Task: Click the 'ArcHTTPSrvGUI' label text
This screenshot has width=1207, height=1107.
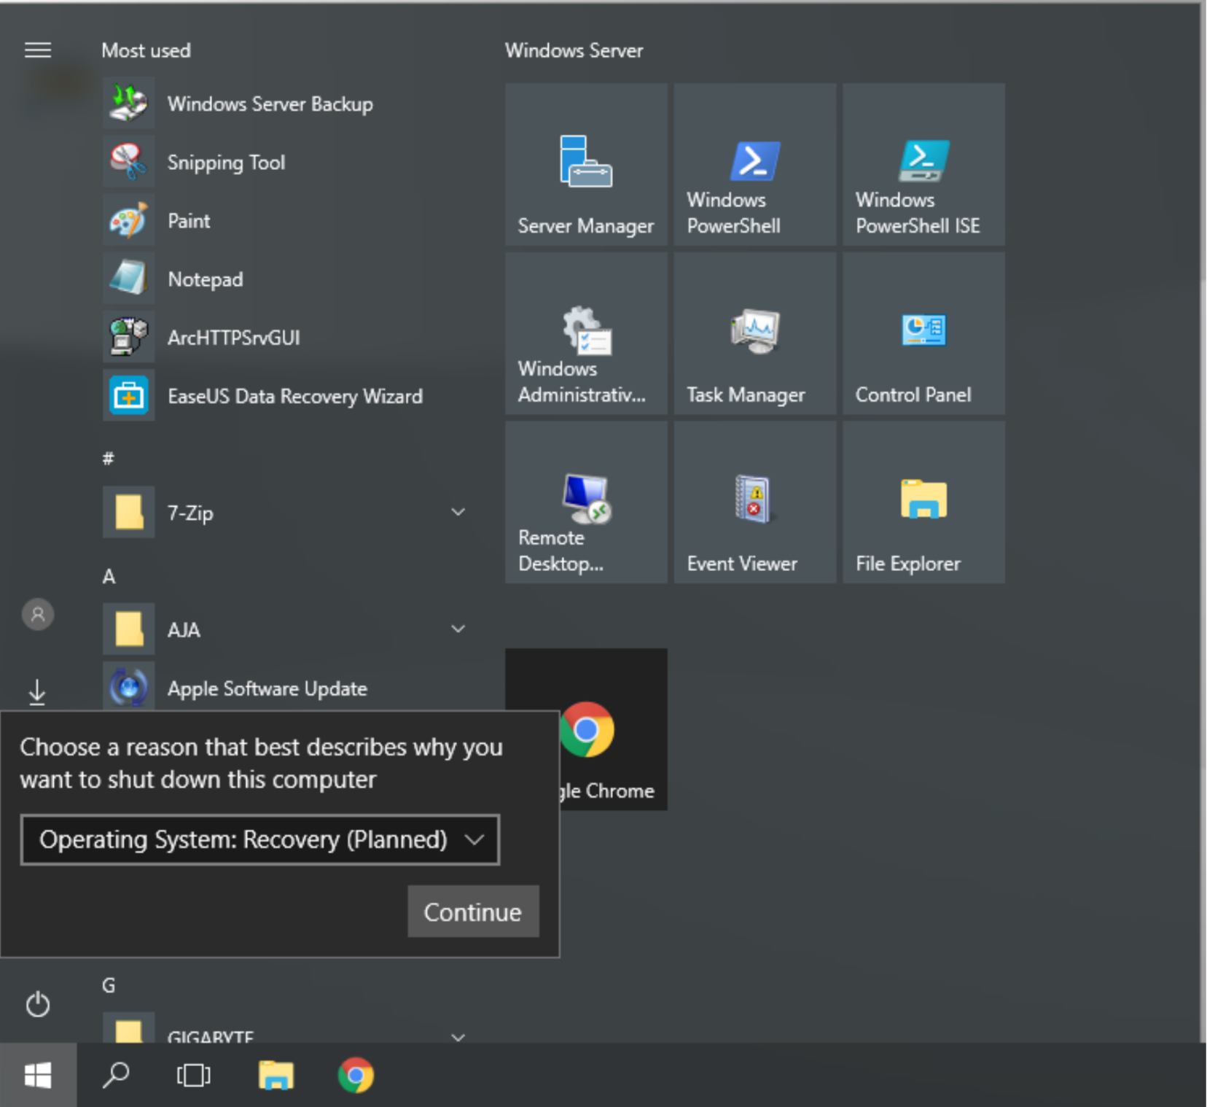Action: pos(234,337)
